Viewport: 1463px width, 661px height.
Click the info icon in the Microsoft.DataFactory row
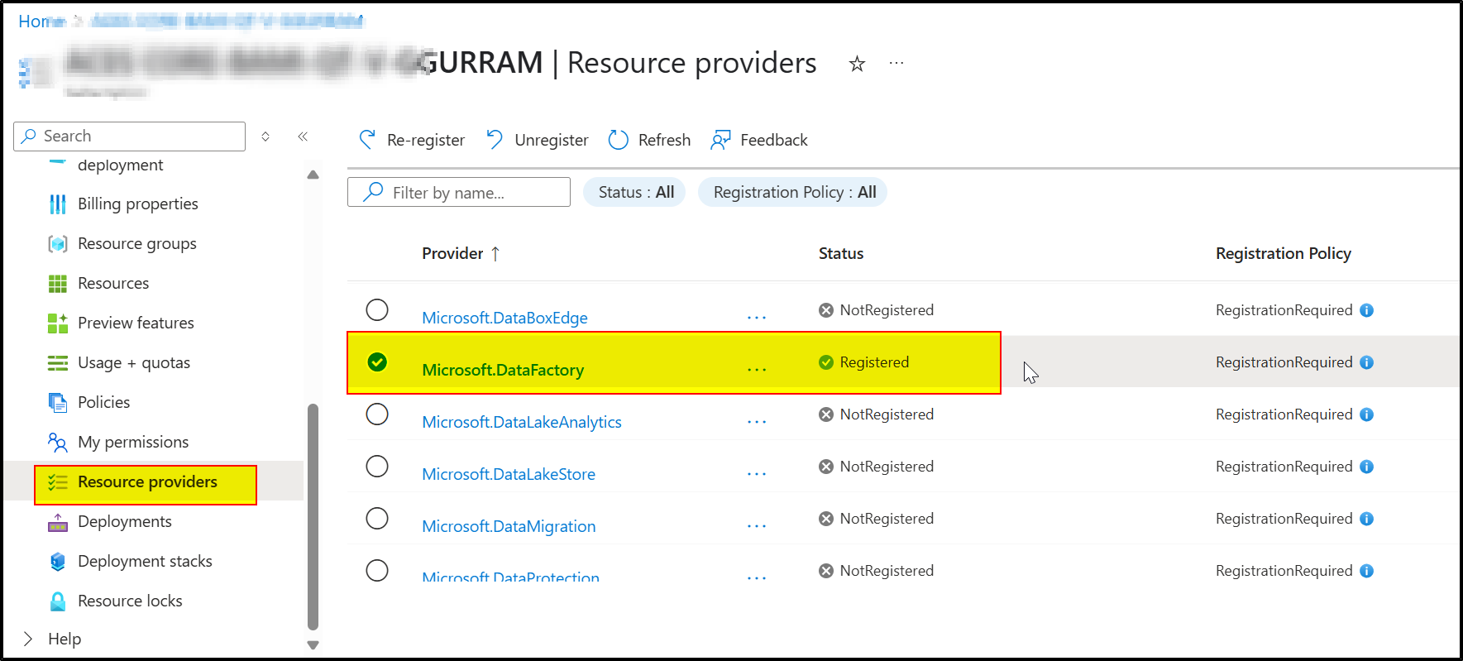(x=1366, y=362)
